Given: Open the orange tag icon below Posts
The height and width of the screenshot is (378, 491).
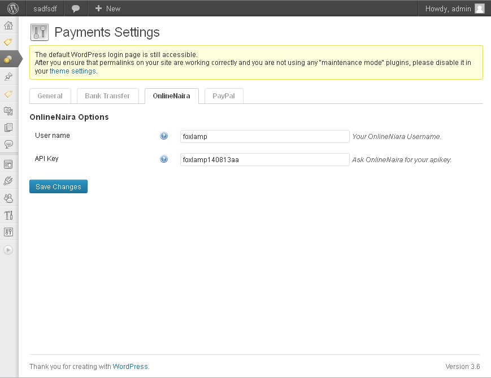Looking at the screenshot, I should pyautogui.click(x=8, y=94).
